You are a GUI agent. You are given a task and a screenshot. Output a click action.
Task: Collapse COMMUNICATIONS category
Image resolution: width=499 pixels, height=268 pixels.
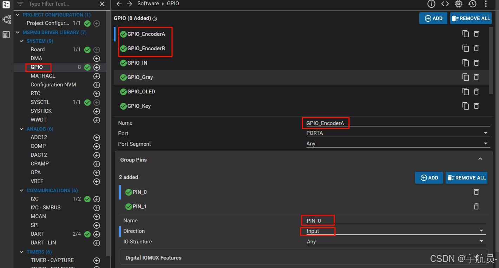click(x=22, y=190)
